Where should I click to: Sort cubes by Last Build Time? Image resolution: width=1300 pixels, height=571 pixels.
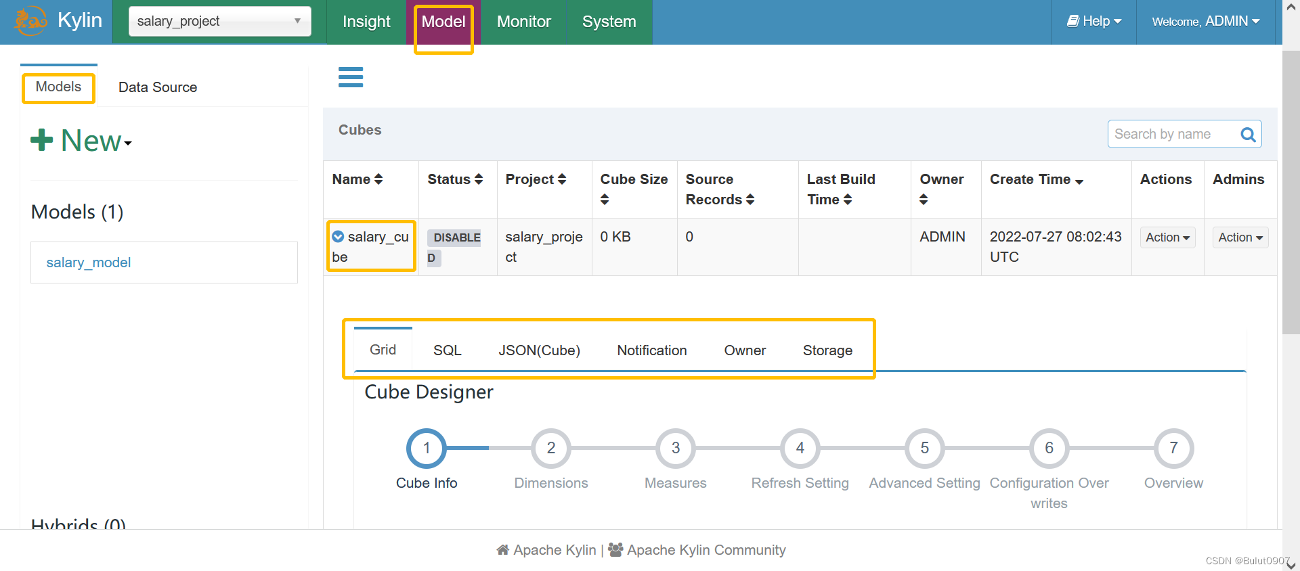pos(840,189)
